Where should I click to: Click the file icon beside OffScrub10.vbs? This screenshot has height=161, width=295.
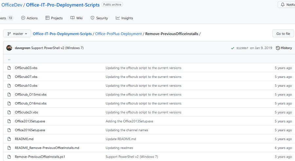(9, 85)
